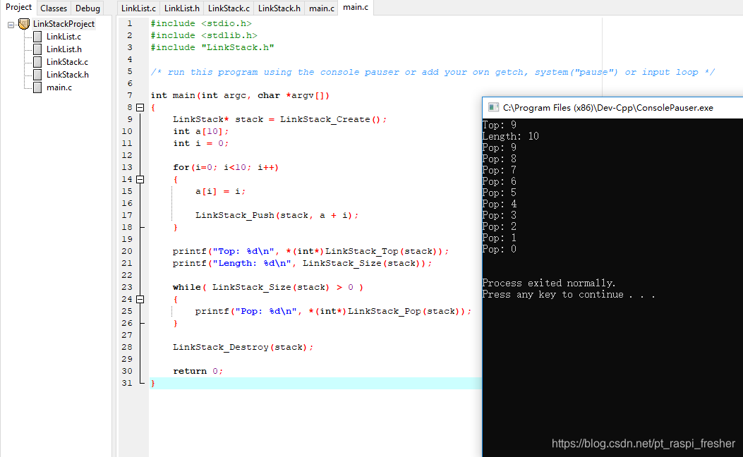The height and width of the screenshot is (457, 743).
Task: Switch to the inactive main.c editor tab
Action: coord(322,8)
